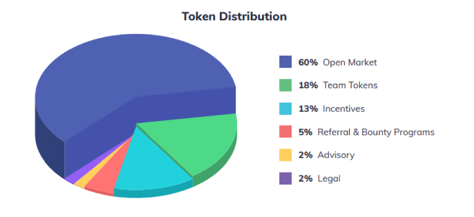Click the Open Market legend label
This screenshot has width=474, height=217.
[x=350, y=62]
